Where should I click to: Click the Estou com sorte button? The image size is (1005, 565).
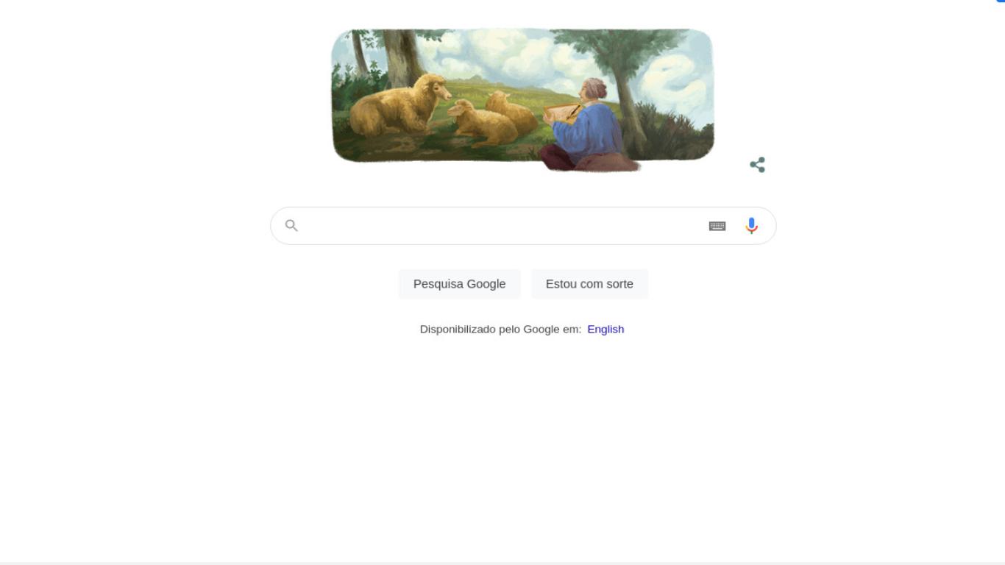click(589, 284)
